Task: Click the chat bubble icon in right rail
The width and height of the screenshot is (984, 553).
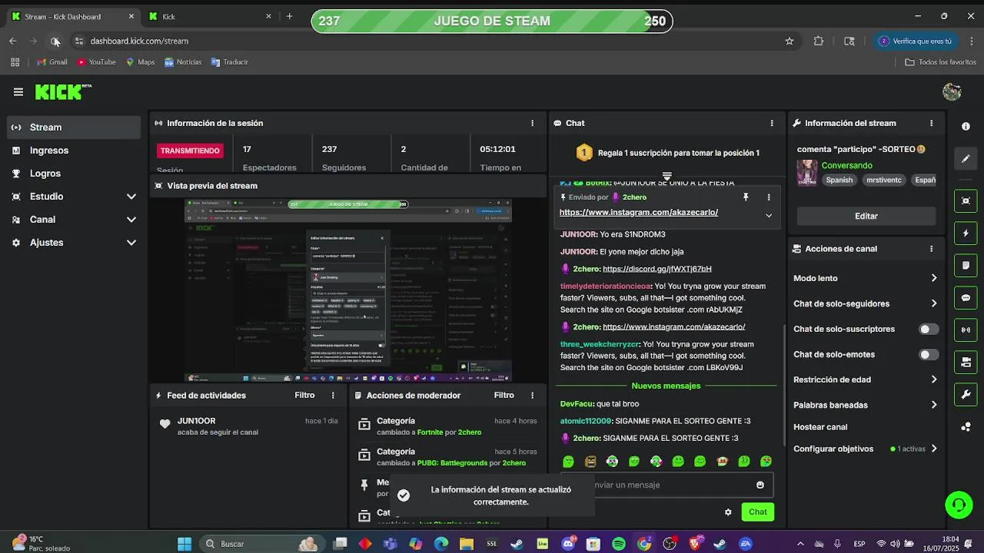Action: point(966,297)
